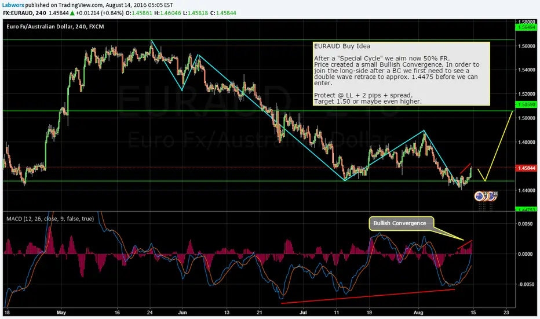The width and height of the screenshot is (540, 319).
Task: Click the close price C:1.45844
Action: click(x=223, y=13)
